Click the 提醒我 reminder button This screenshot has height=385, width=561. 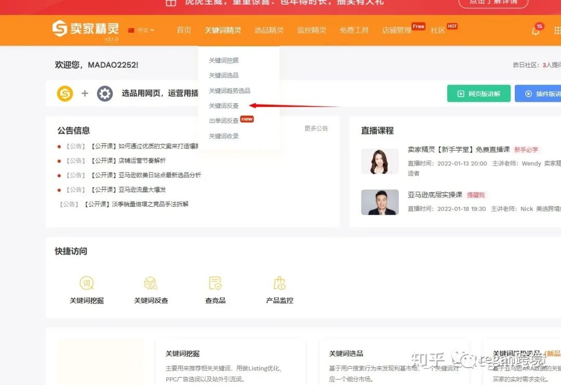coord(476,195)
